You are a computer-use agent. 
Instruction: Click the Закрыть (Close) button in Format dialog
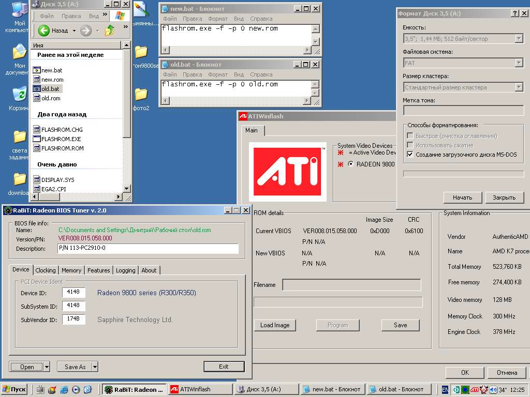(x=504, y=197)
